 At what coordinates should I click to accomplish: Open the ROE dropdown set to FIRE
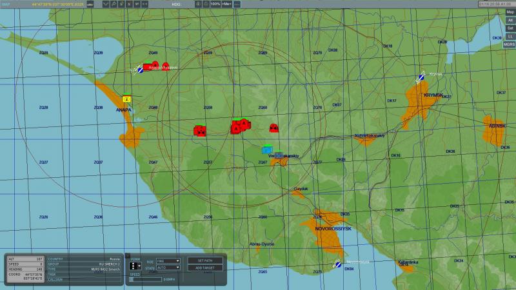click(x=168, y=261)
